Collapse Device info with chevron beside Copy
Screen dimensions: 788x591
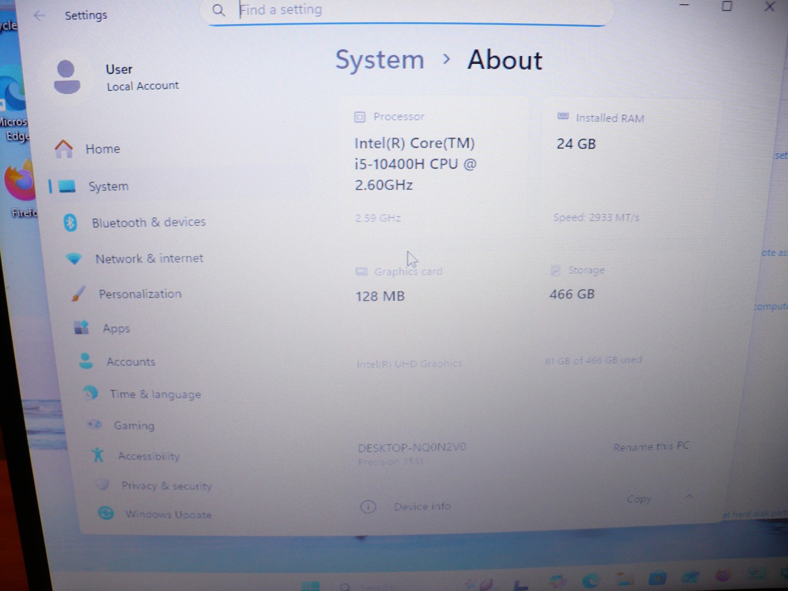pyautogui.click(x=689, y=496)
